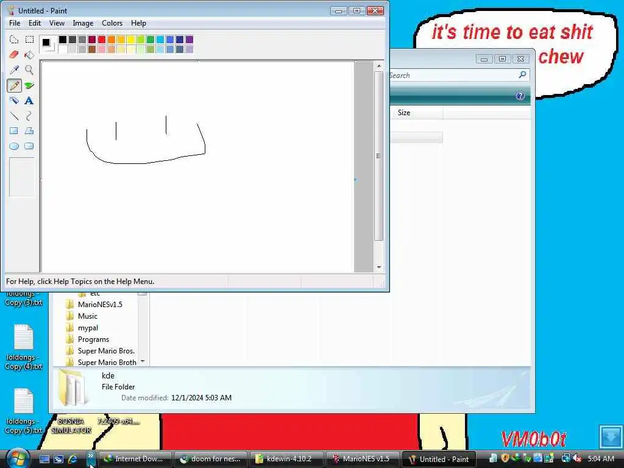Select the Ellipse shape tool
The width and height of the screenshot is (624, 468).
point(14,146)
